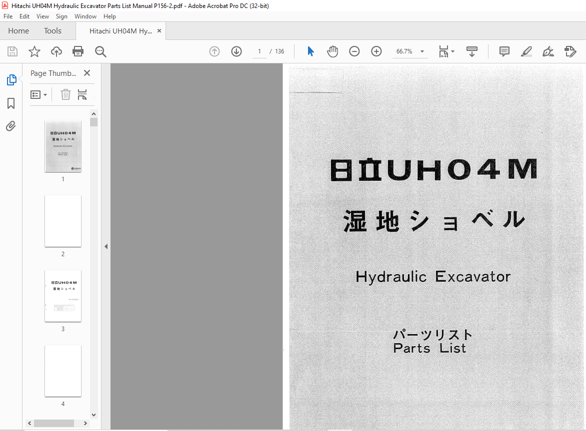Image resolution: width=586 pixels, height=431 pixels.
Task: Go to the next page arrow
Action: [x=236, y=51]
